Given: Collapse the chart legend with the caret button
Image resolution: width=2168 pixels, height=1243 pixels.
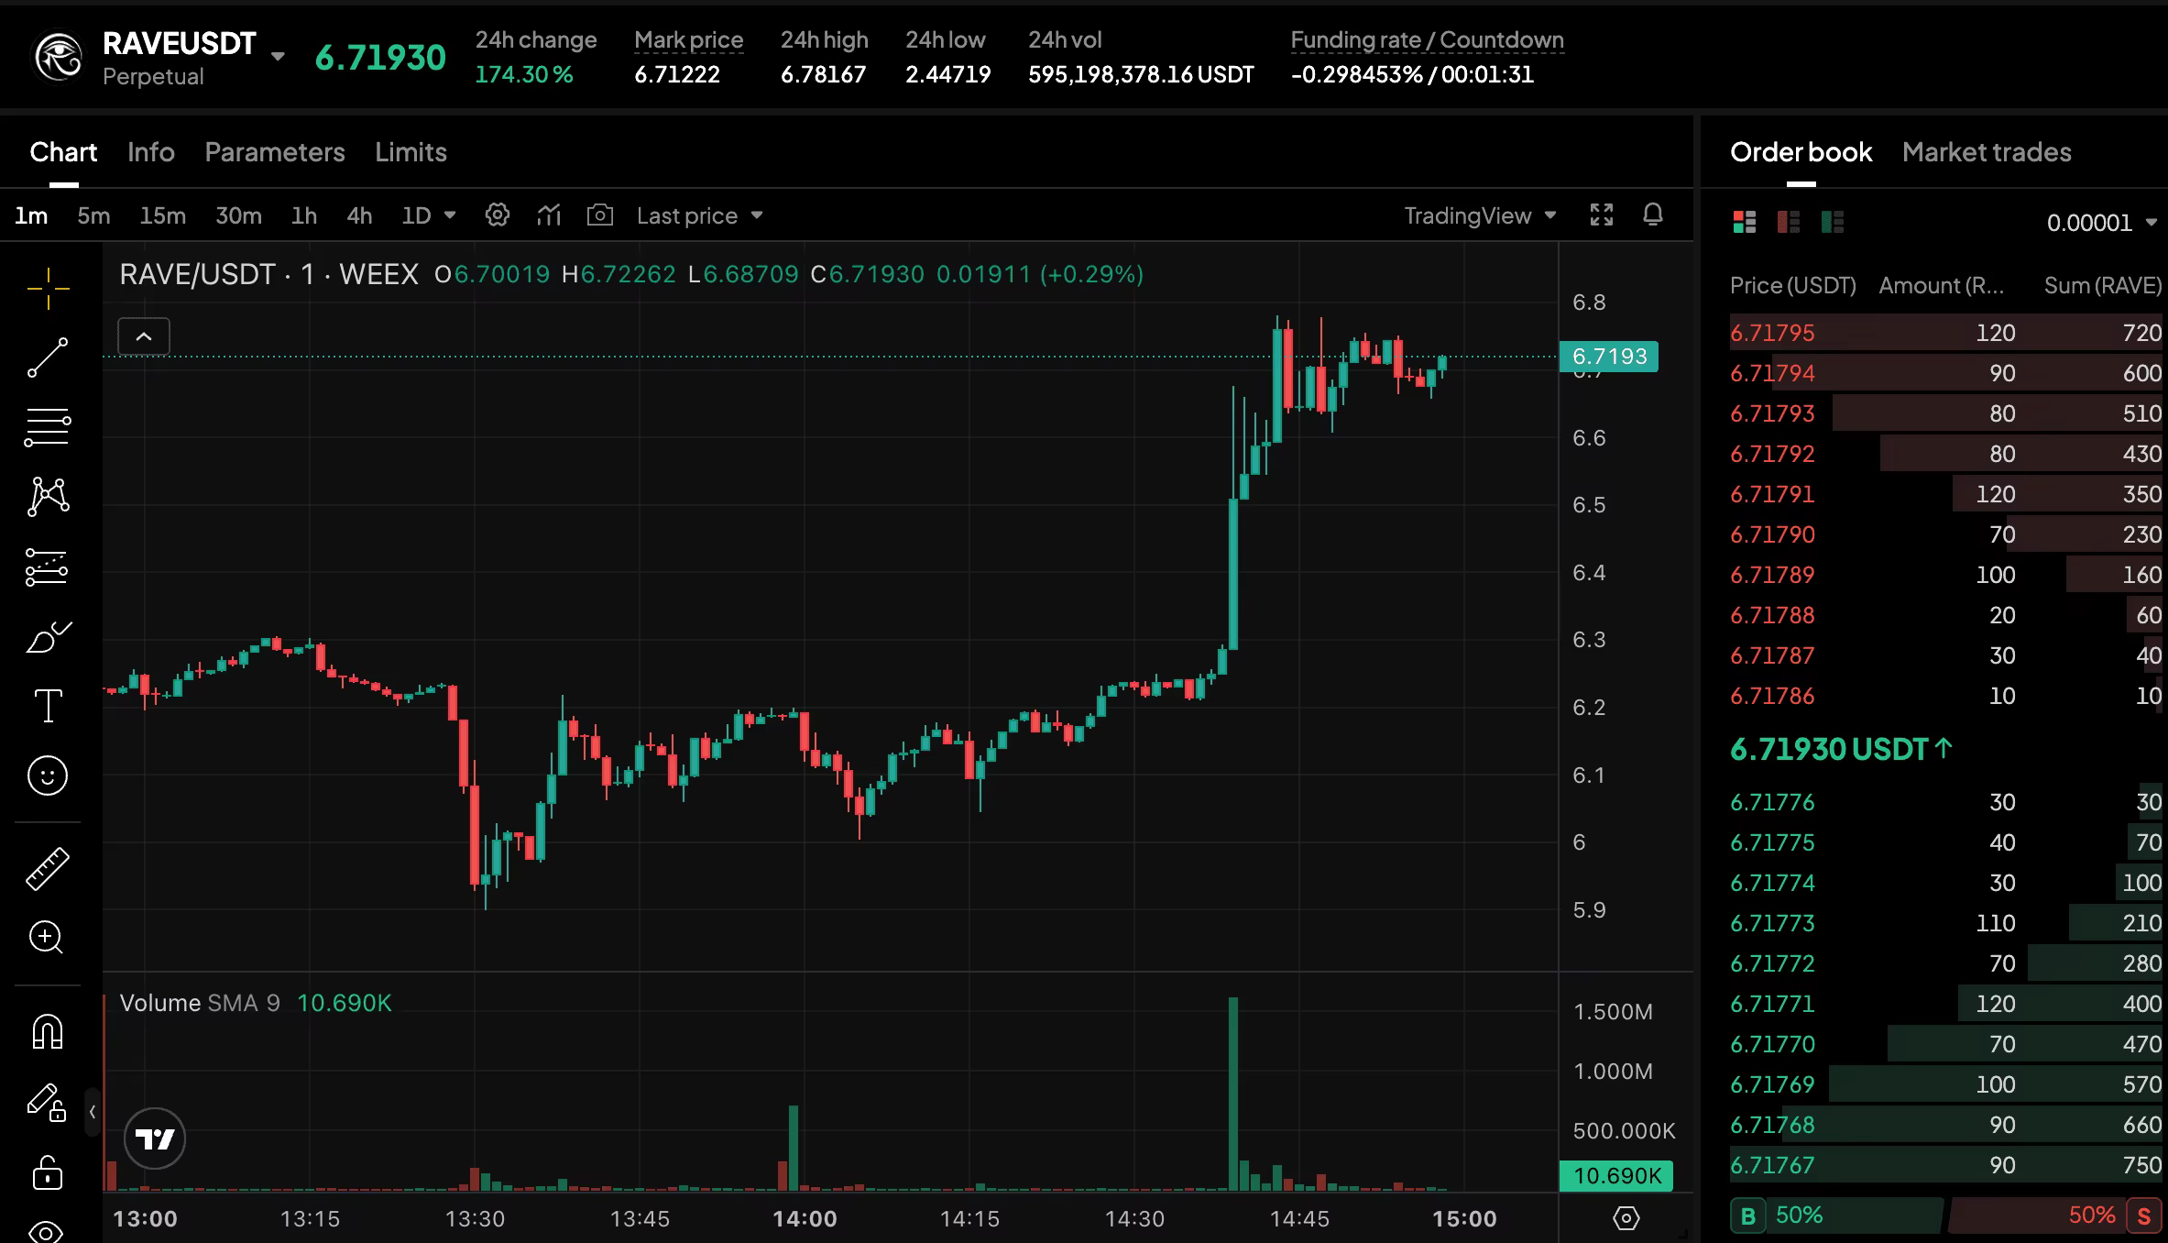Looking at the screenshot, I should (144, 336).
